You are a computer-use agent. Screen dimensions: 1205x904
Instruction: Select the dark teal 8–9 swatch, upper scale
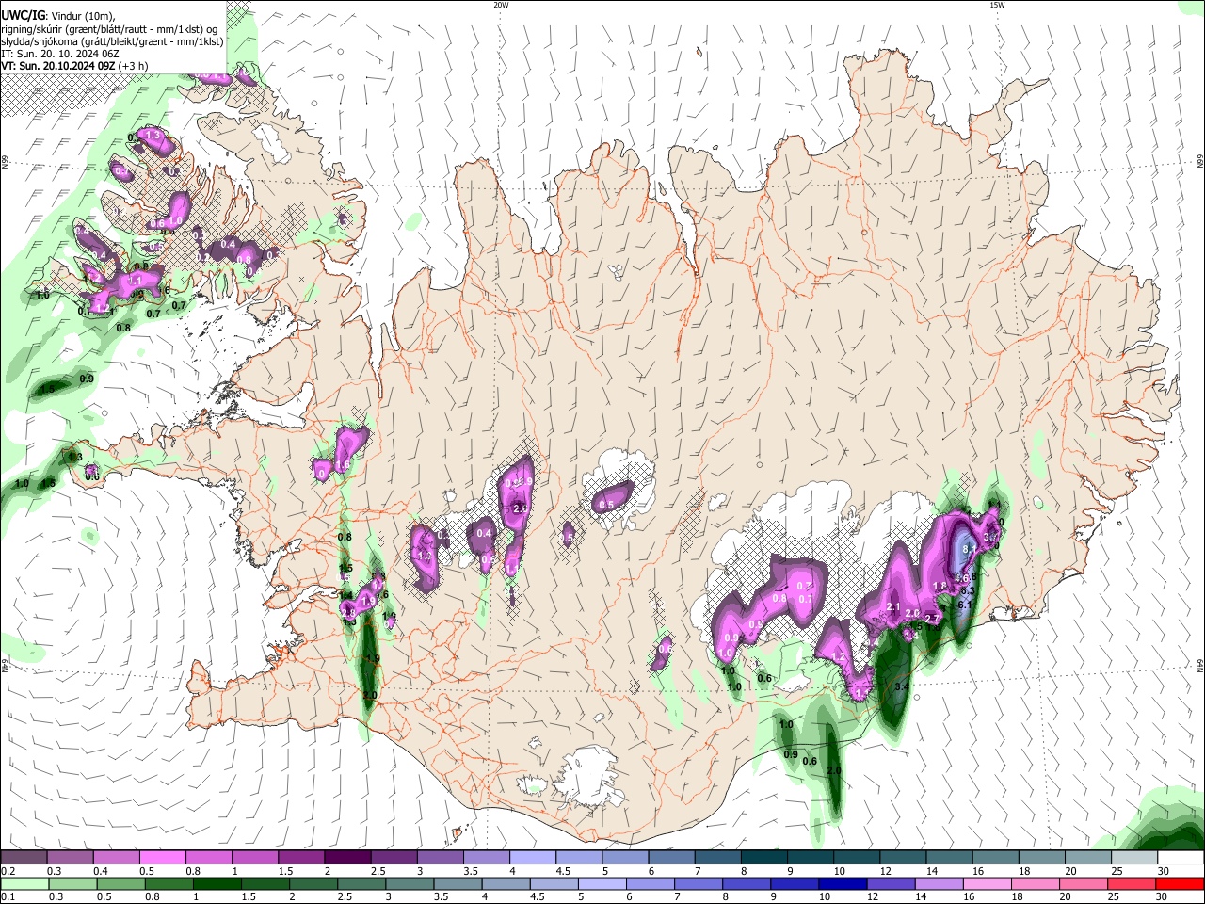(x=763, y=857)
